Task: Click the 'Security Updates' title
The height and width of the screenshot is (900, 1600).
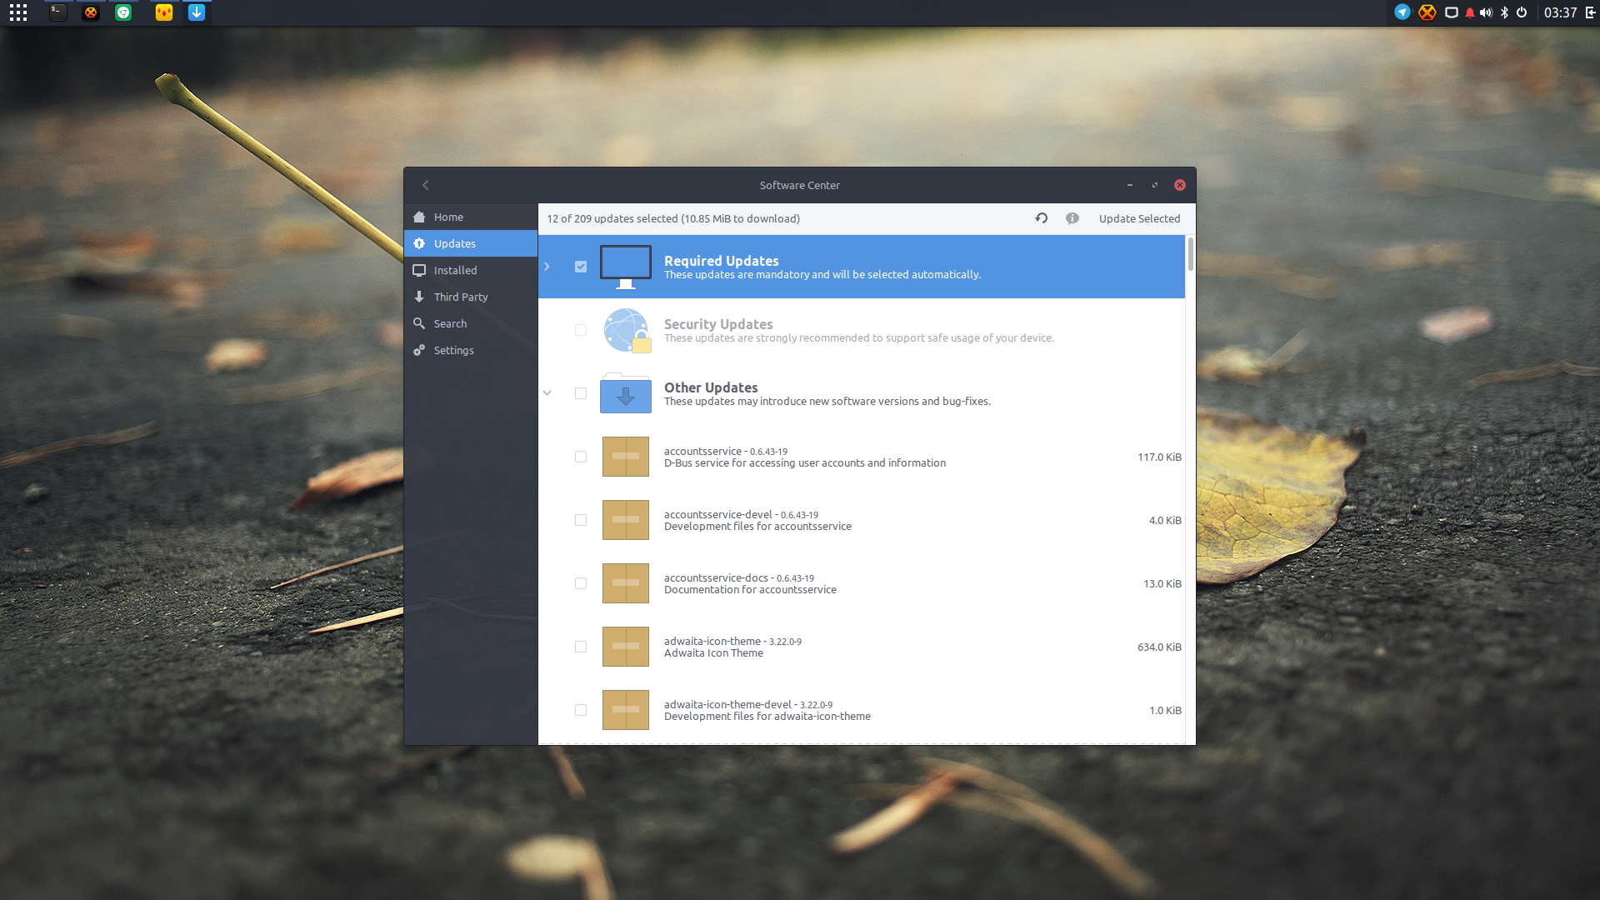Action: 718,324
